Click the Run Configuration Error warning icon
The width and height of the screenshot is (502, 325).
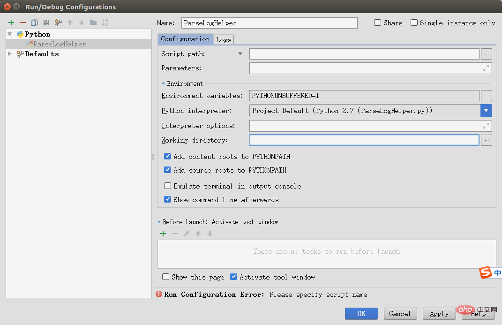159,294
